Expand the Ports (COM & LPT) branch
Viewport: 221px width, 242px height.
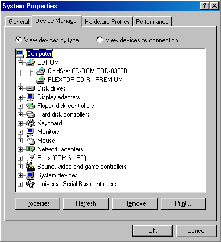click(20, 158)
